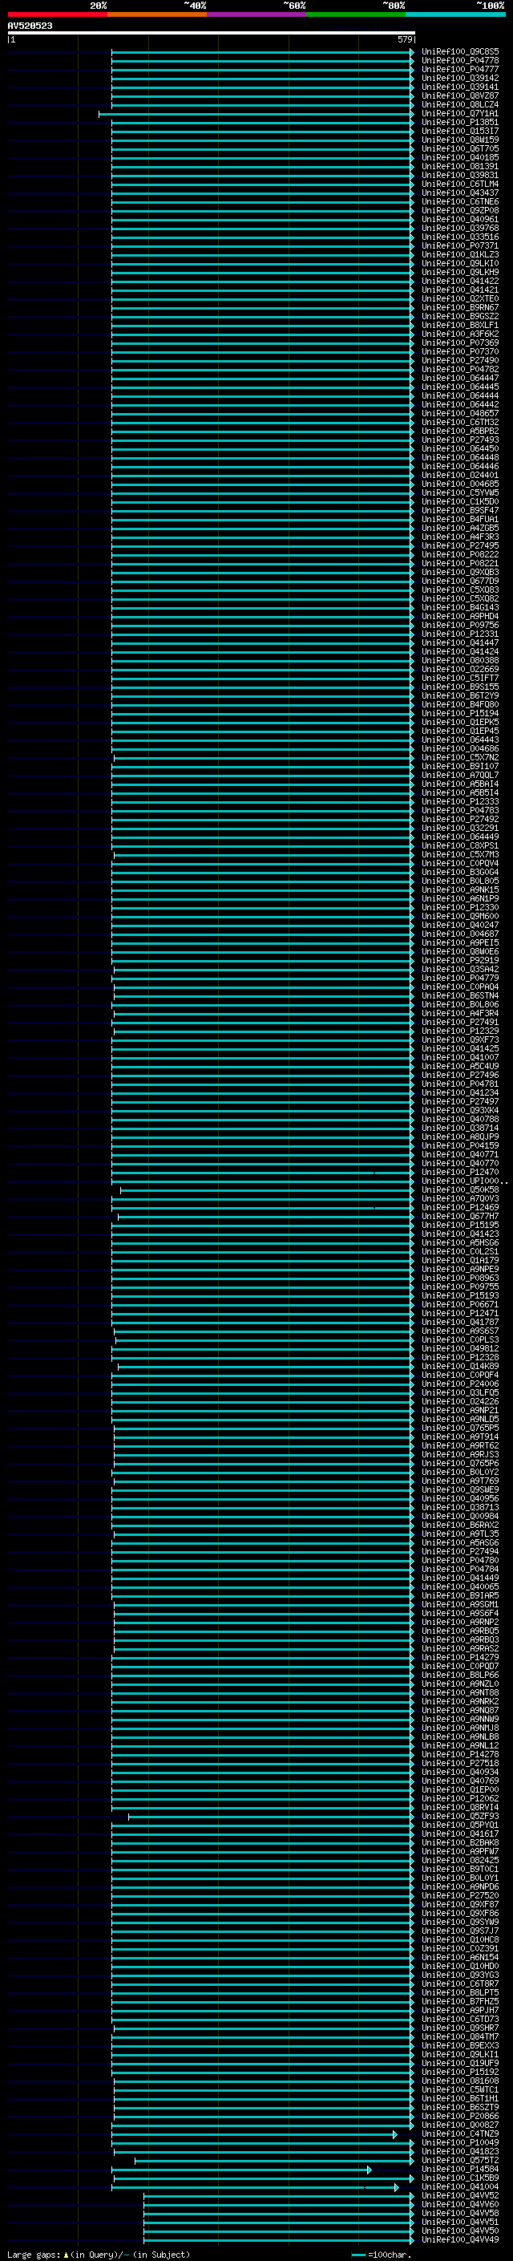513x2261 pixels.
Task: Select hit label UniRef100_P24006
Action: pos(459,1384)
